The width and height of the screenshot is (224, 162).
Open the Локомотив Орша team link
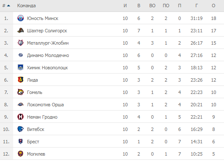point(45,105)
